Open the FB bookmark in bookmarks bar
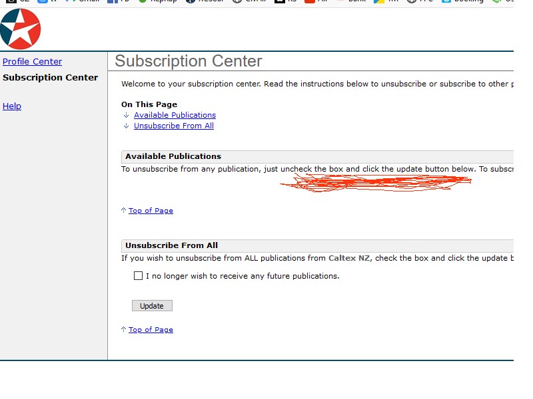533x399 pixels. pyautogui.click(x=121, y=2)
